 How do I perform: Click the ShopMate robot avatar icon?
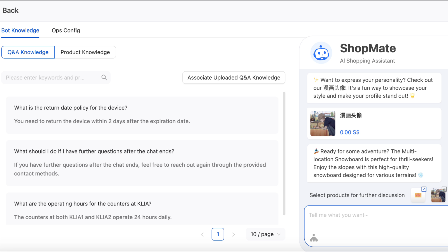(x=321, y=53)
